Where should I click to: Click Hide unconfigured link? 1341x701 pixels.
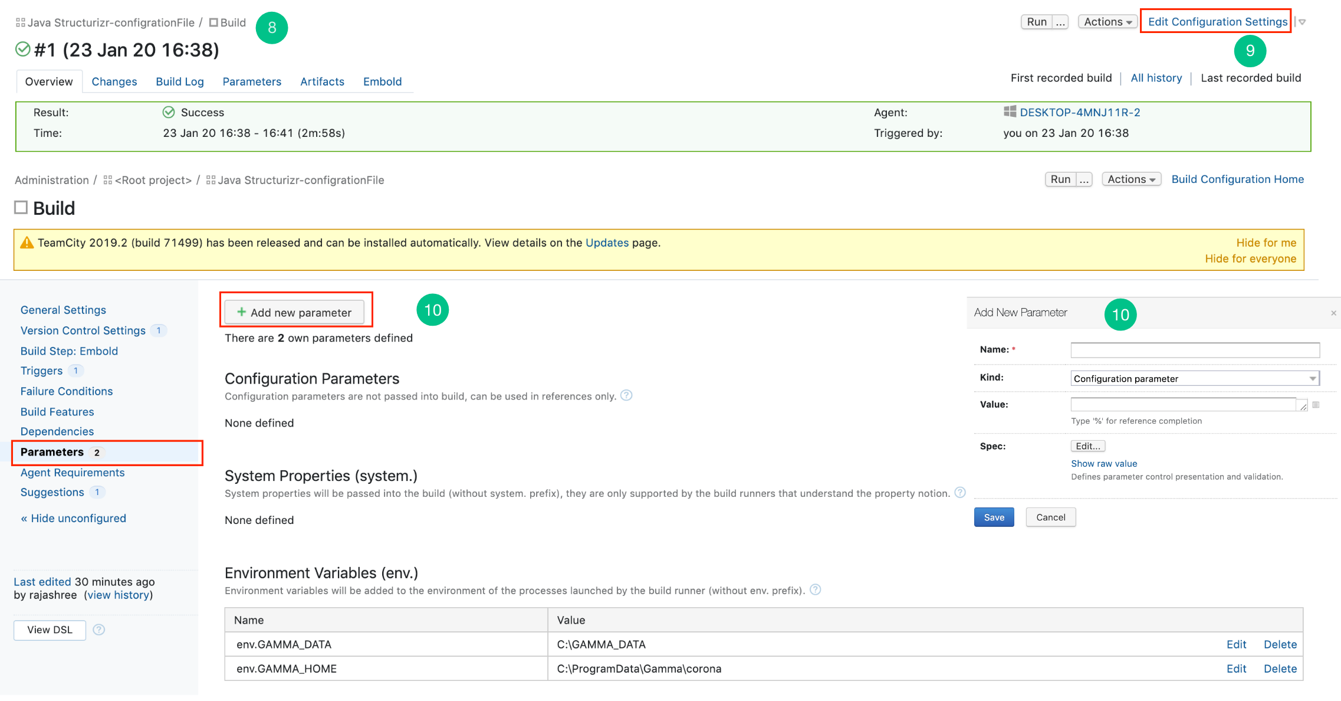pyautogui.click(x=73, y=518)
